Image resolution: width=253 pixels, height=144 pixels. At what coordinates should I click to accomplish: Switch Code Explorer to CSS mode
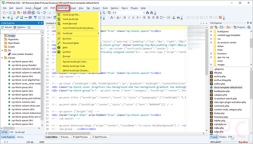pos(11,132)
